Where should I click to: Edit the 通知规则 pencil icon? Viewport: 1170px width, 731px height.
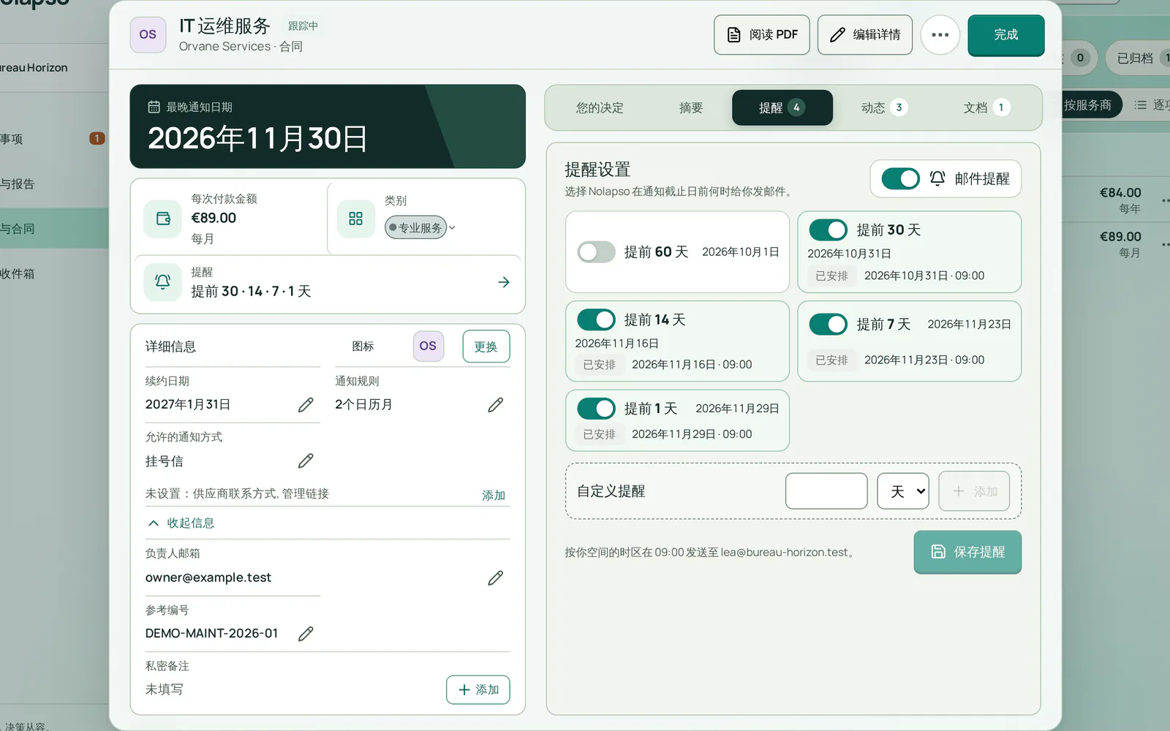point(495,405)
